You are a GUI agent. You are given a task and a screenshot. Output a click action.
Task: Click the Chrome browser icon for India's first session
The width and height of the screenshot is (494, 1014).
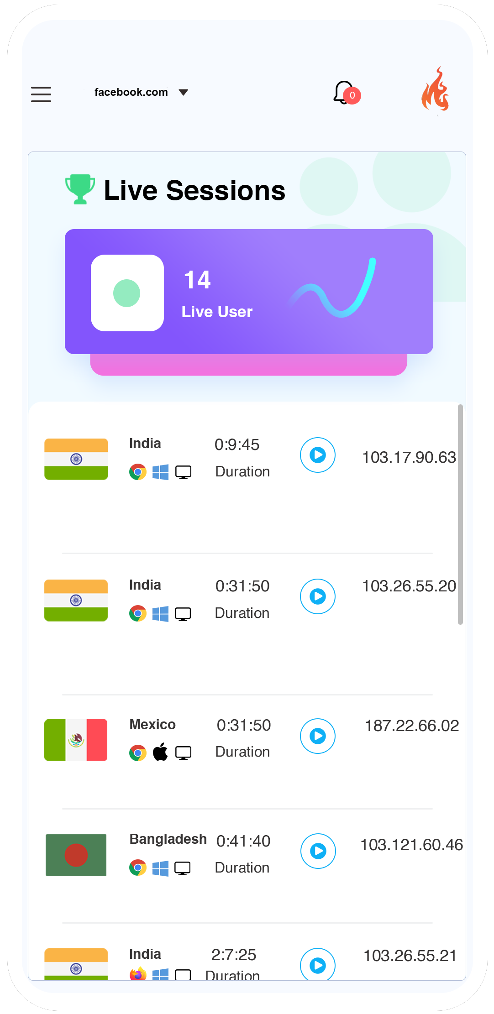(137, 472)
